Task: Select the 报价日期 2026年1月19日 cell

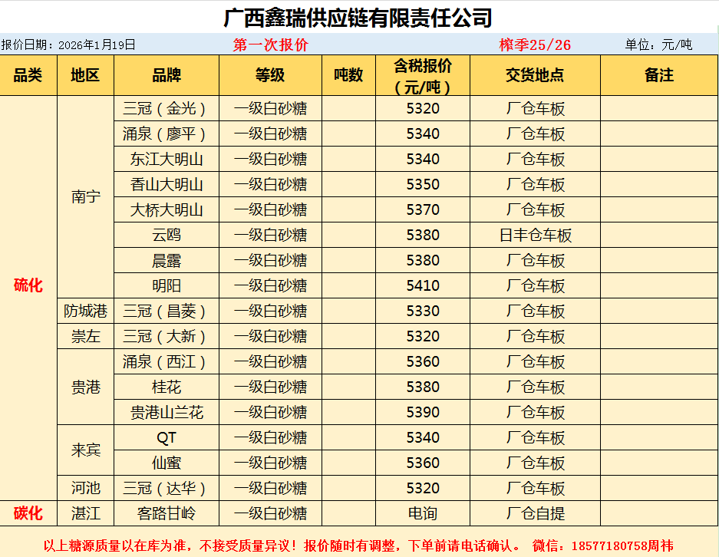Action: click(x=68, y=44)
